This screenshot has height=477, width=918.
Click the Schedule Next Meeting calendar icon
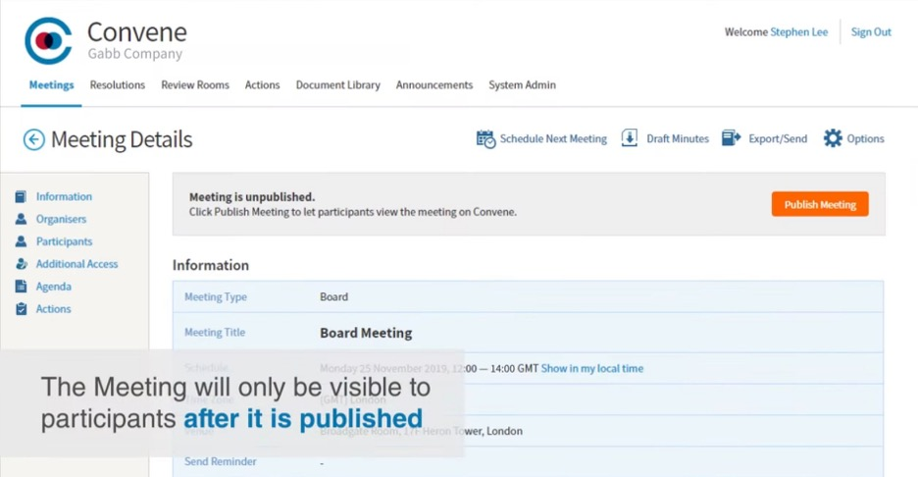(x=485, y=139)
